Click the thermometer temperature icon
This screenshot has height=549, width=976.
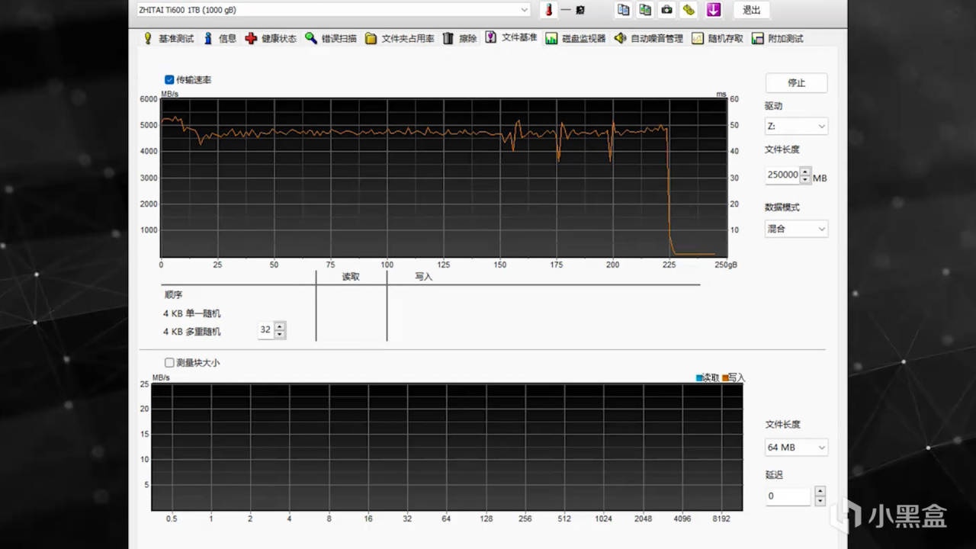pos(547,10)
